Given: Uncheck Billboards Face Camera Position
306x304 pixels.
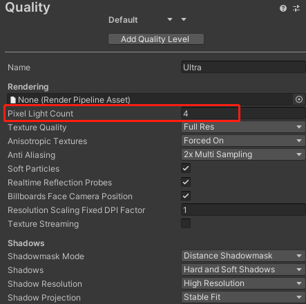Looking at the screenshot, I should 186,196.
